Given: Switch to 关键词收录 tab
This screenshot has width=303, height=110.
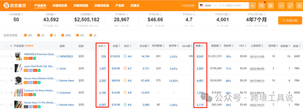Looking at the screenshot, I should pos(102,6).
